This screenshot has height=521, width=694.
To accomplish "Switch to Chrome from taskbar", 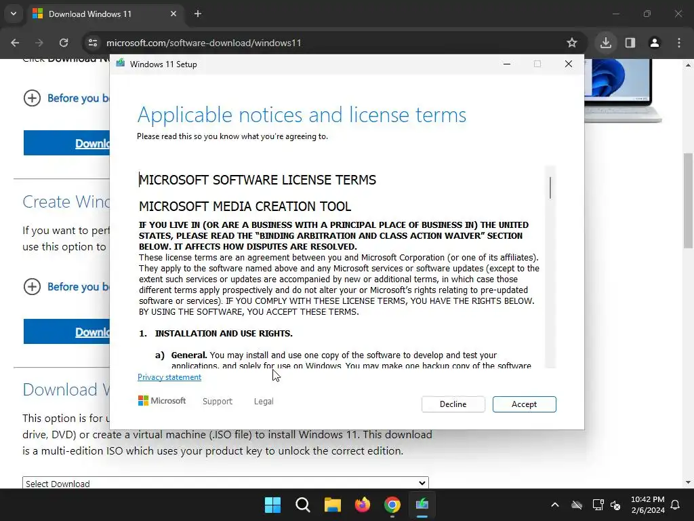I will [x=392, y=505].
